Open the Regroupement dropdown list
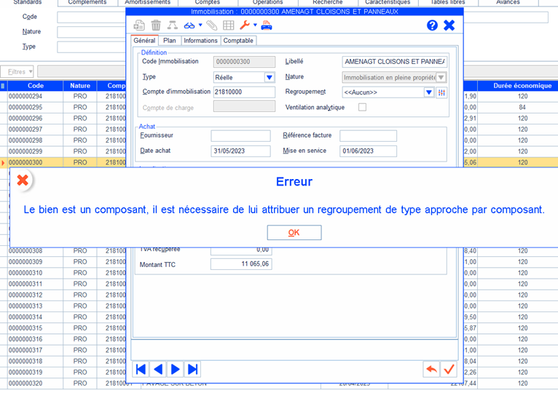Viewport: 558px width, 398px height. tap(428, 92)
